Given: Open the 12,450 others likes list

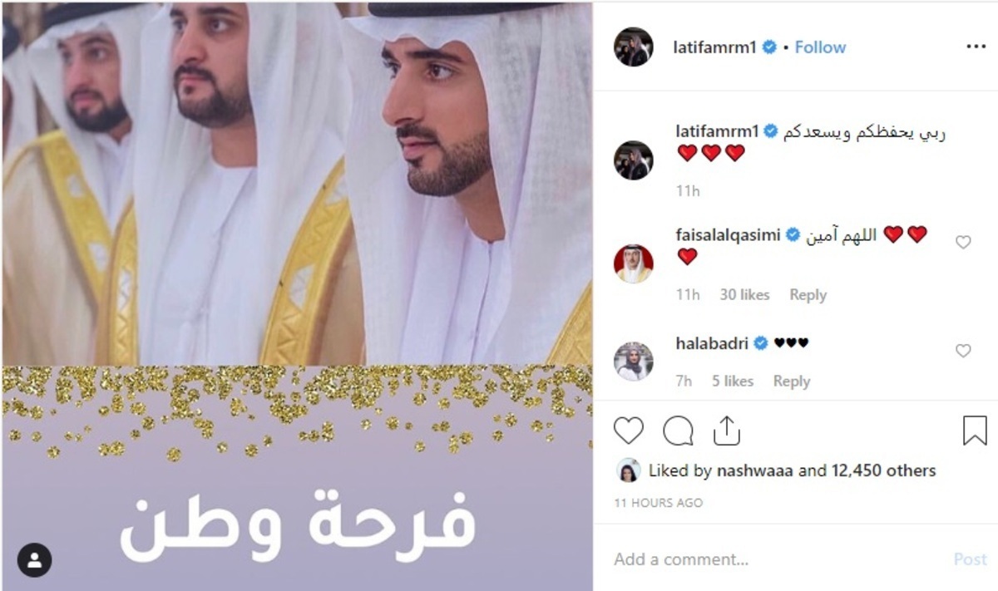Looking at the screenshot, I should [x=883, y=470].
